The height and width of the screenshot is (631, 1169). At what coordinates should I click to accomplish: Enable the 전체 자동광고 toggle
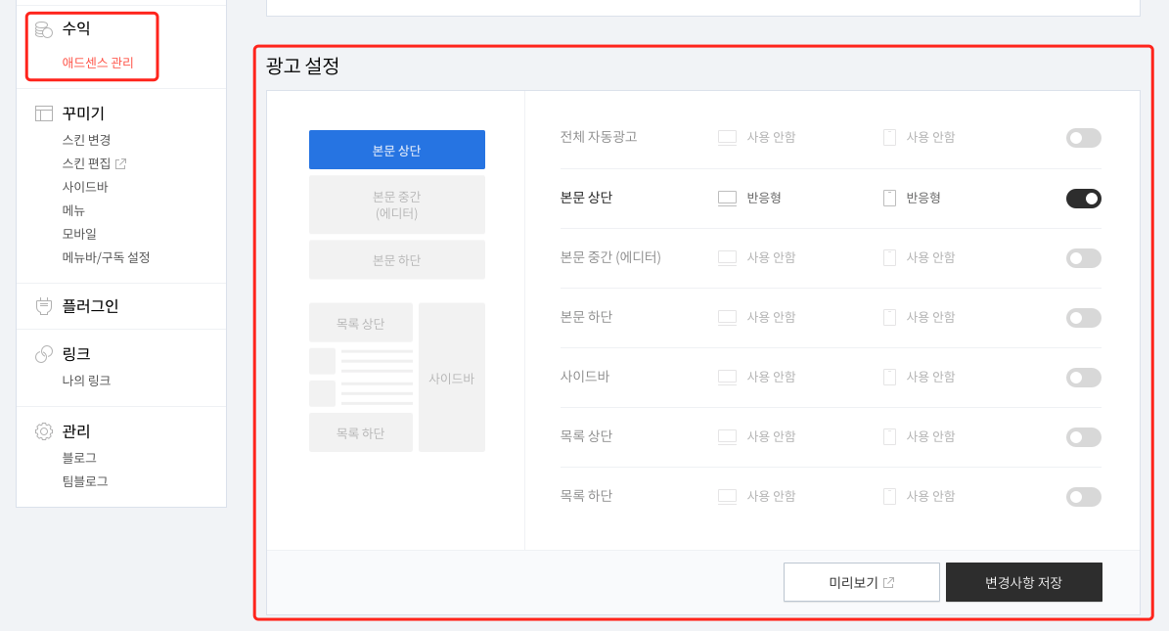pos(1083,137)
